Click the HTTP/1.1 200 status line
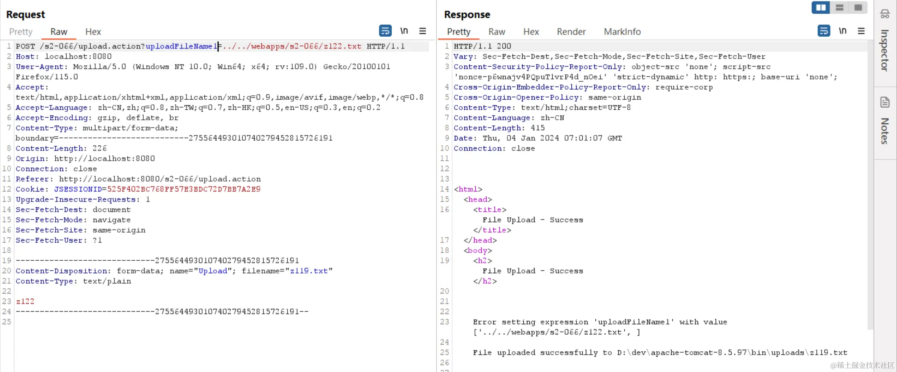897x372 pixels. point(482,46)
